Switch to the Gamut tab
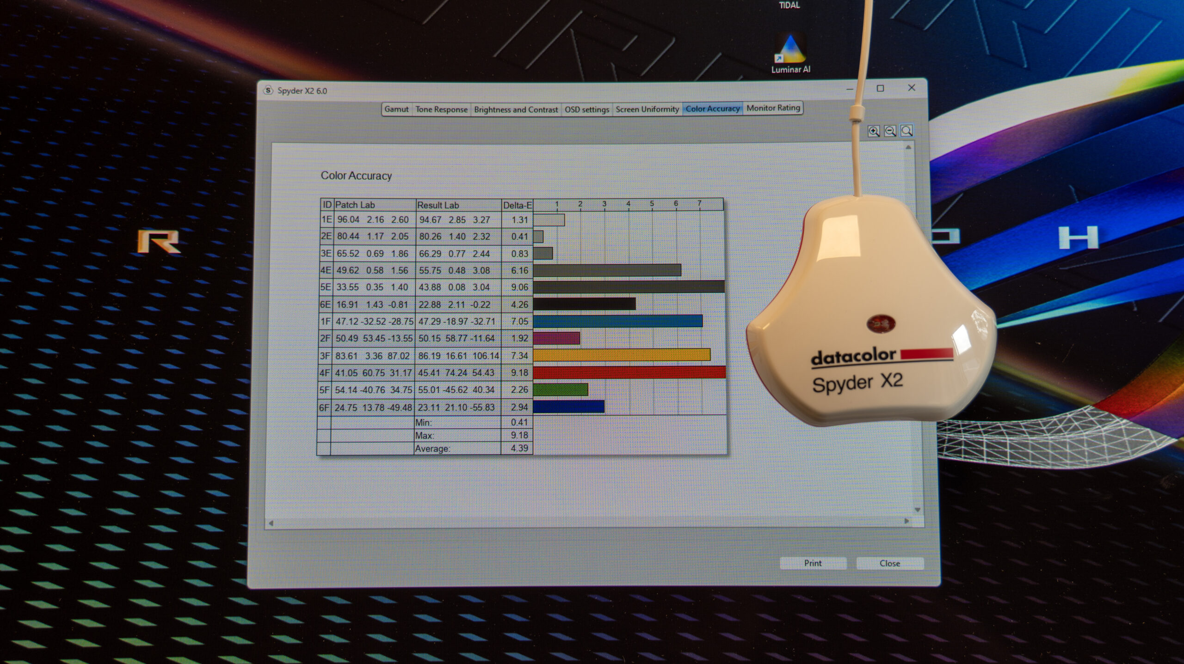Screen dimensions: 1184x664 coord(396,110)
